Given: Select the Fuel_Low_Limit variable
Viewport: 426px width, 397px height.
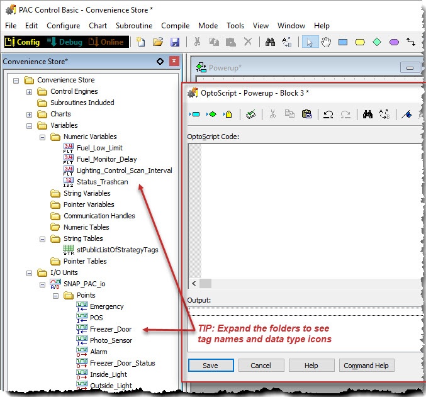Looking at the screenshot, I should pos(99,148).
